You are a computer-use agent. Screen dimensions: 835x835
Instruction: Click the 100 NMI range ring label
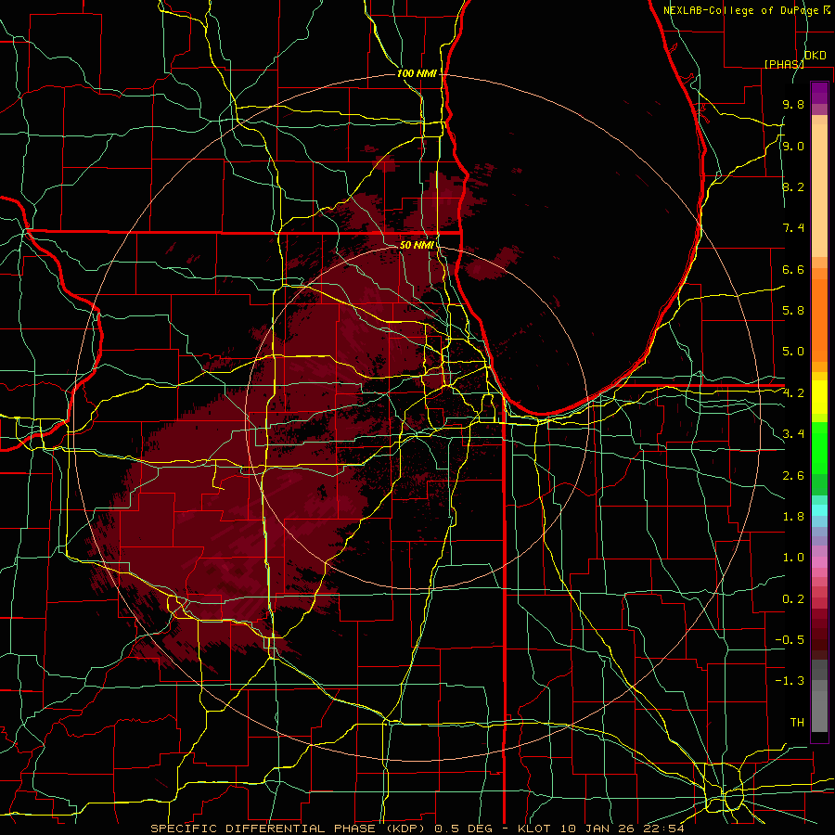coord(417,73)
